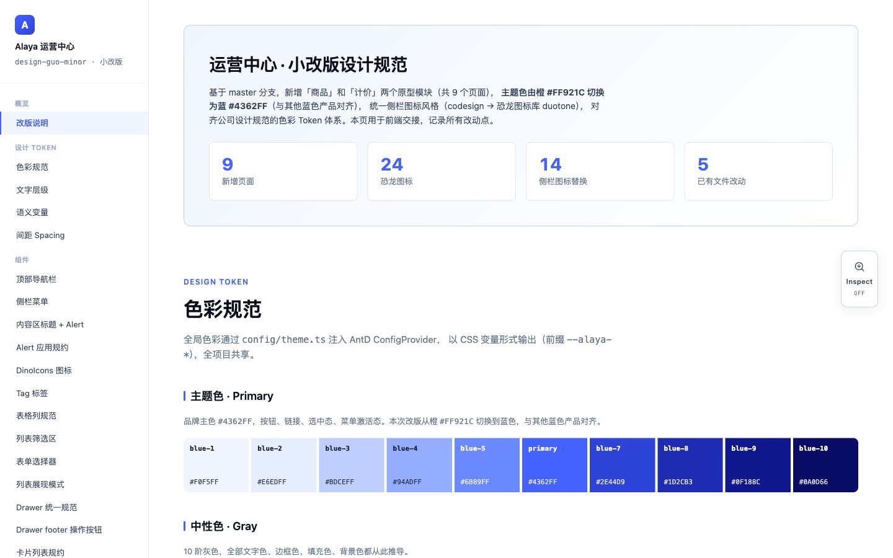This screenshot has width=893, height=558.
Task: Pick the blue-3 #BDCEFF swatch
Action: [352, 465]
